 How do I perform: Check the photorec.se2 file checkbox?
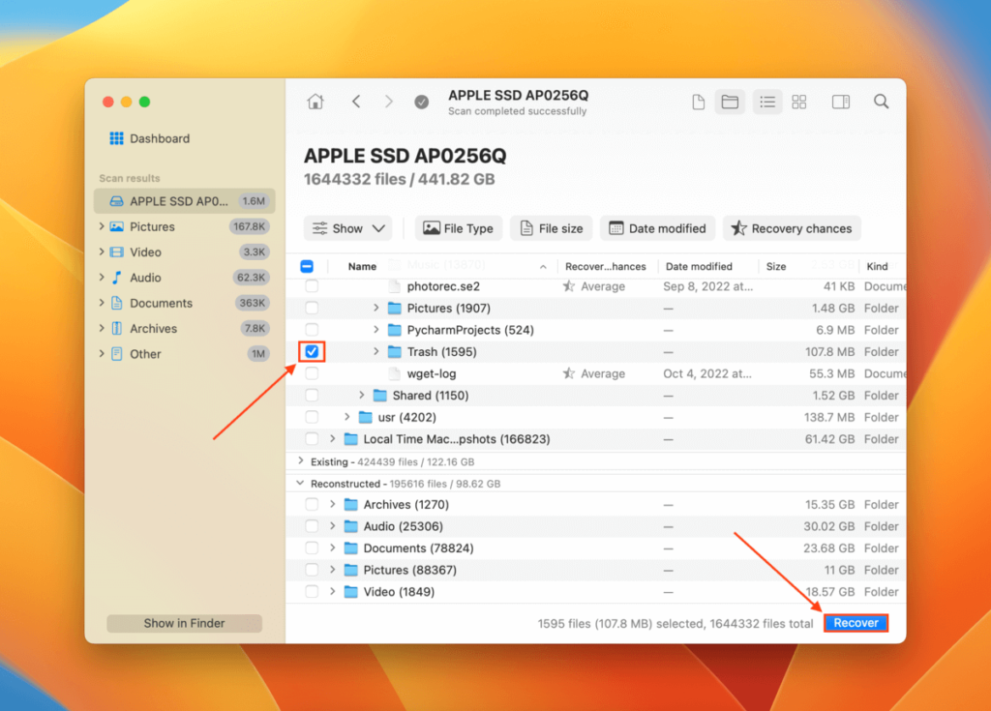point(311,285)
